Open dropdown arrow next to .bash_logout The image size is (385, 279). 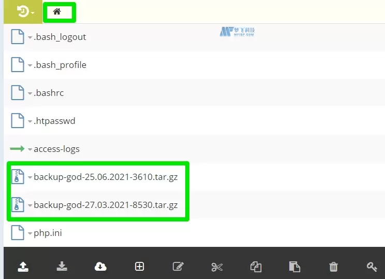coord(30,37)
